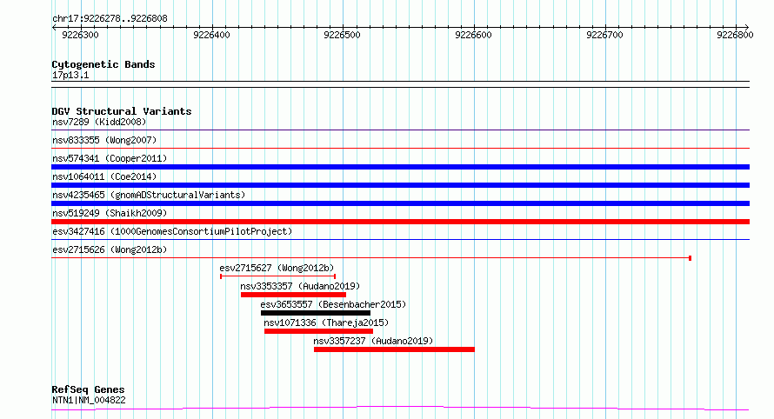The width and height of the screenshot is (774, 419).
Task: Click nsv3357237 (Audano2019) label
Action: pyautogui.click(x=373, y=341)
